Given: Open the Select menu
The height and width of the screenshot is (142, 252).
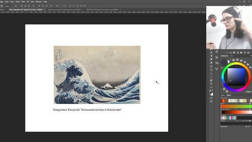Looking at the screenshot, I should coord(18,2).
